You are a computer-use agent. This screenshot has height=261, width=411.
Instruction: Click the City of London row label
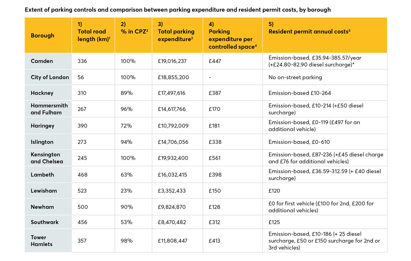click(x=50, y=77)
